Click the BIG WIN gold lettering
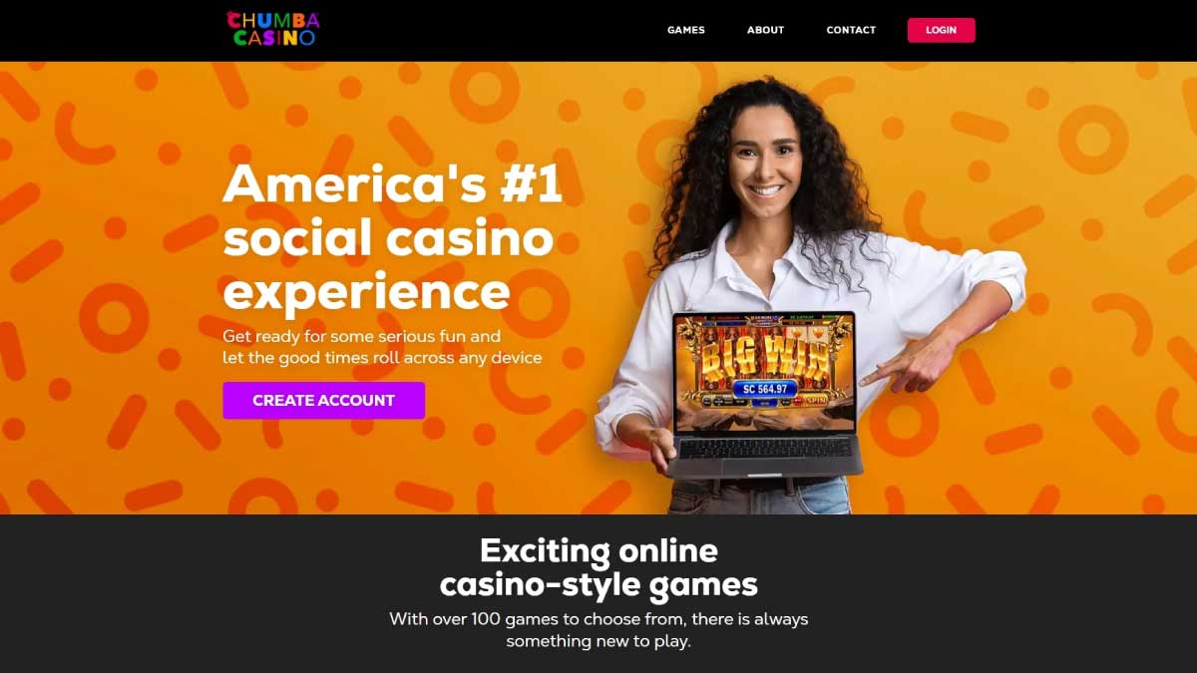Viewport: 1197px width, 673px height. coord(766,358)
